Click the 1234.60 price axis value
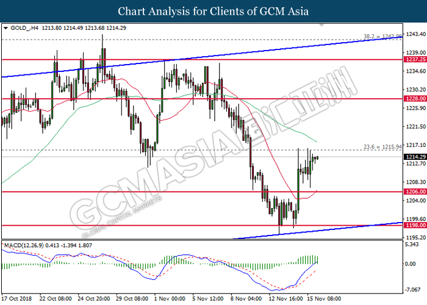 click(x=415, y=71)
